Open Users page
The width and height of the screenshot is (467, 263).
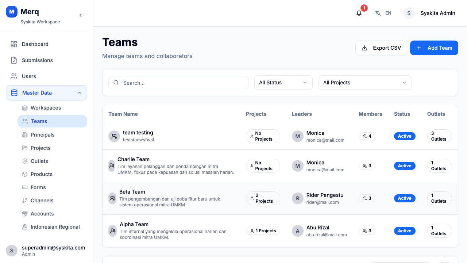pyautogui.click(x=46, y=76)
